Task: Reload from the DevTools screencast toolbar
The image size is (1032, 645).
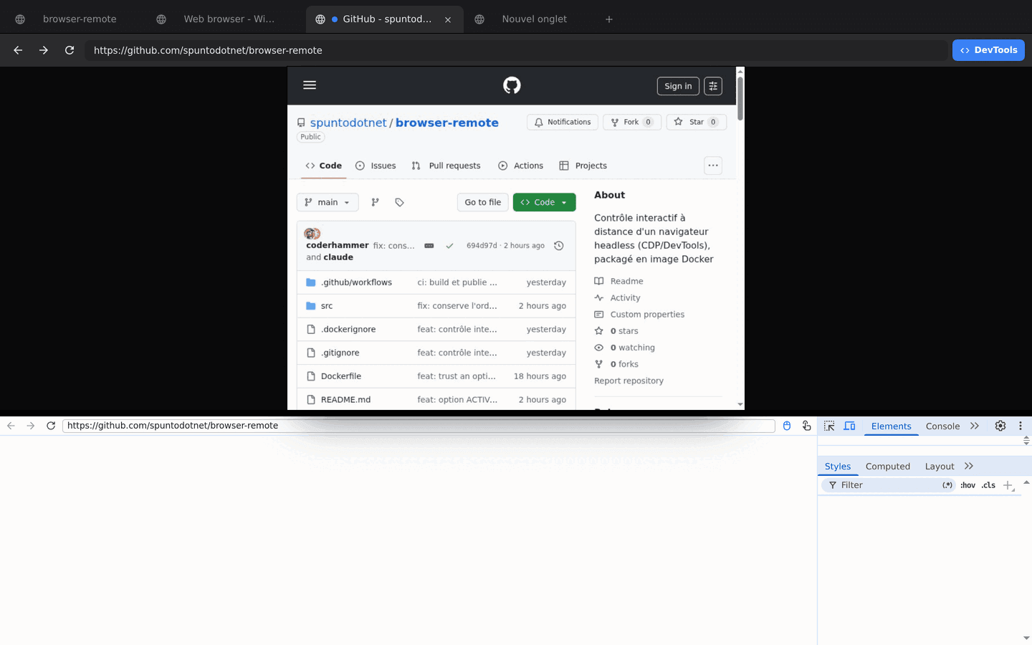Action: point(51,426)
